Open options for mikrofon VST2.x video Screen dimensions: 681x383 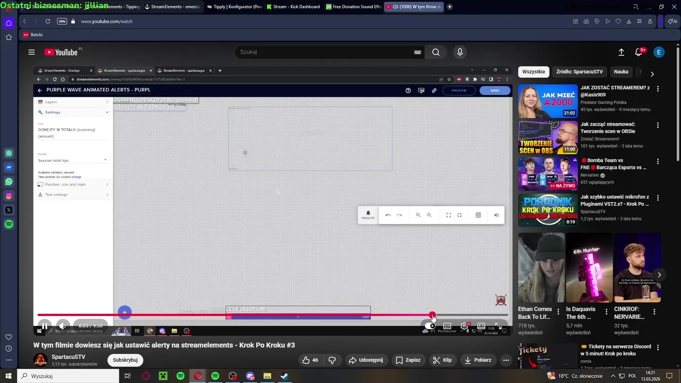coord(658,197)
